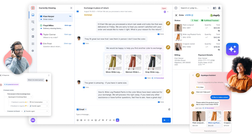Insert an image in composer
This screenshot has height=135, width=252.
(96, 120)
